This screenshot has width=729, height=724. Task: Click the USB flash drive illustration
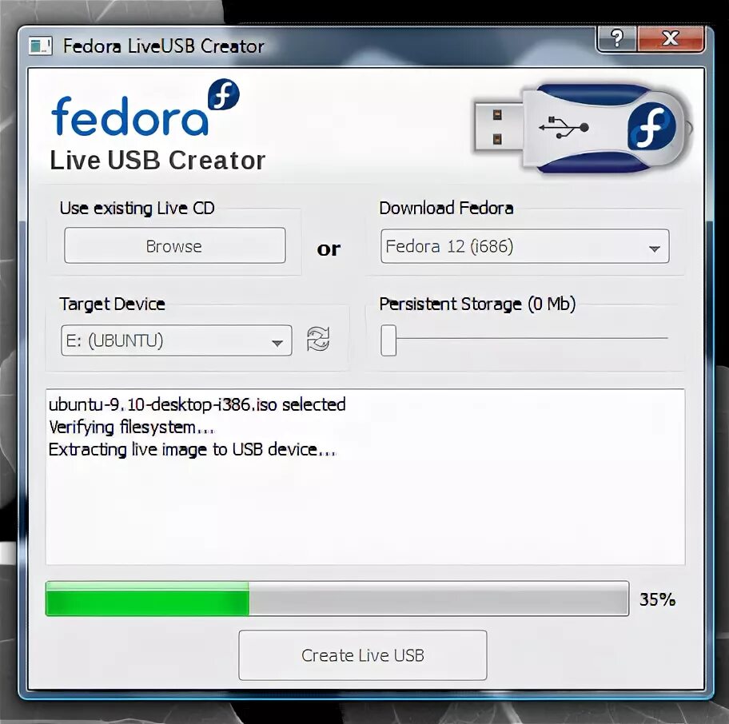pos(583,129)
